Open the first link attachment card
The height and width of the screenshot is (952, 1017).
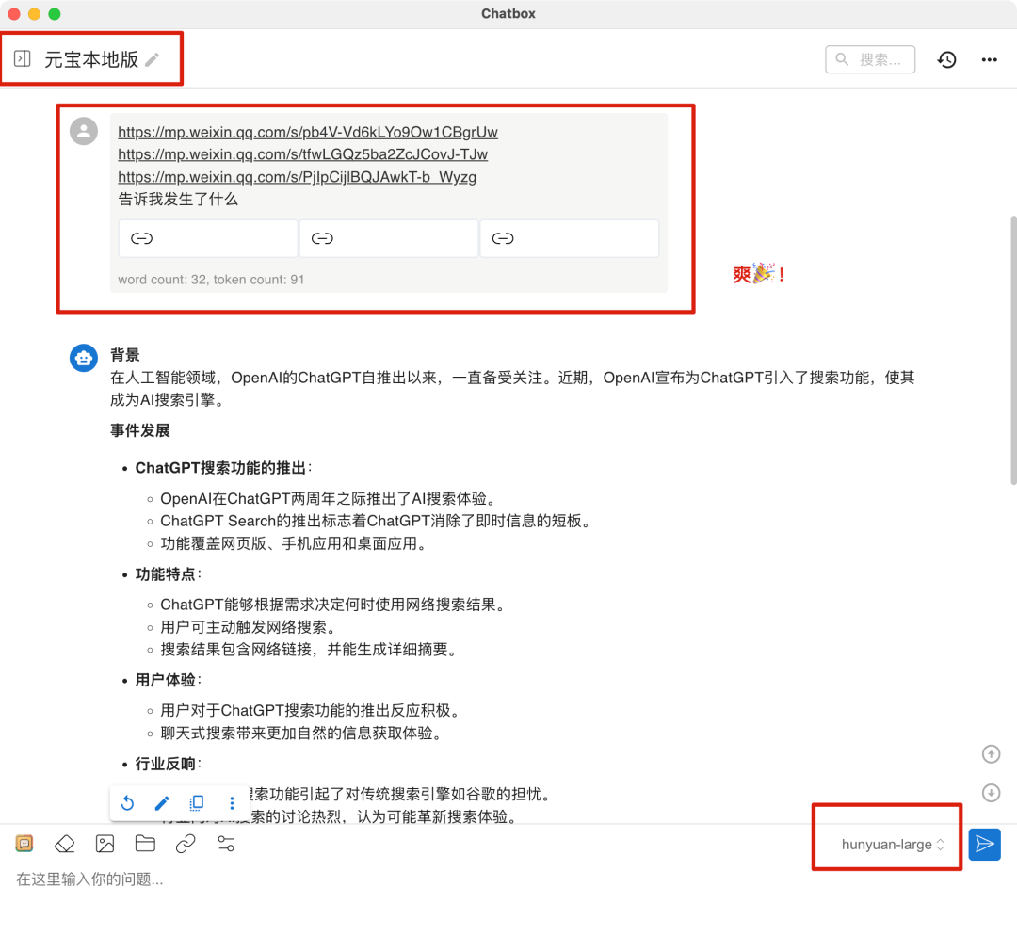(207, 238)
